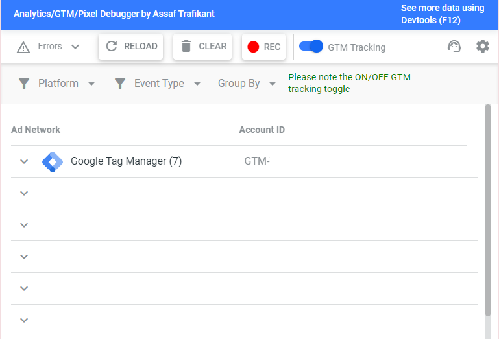Click the green ON/OFF GTM tracking note
499x339 pixels.
(x=349, y=83)
